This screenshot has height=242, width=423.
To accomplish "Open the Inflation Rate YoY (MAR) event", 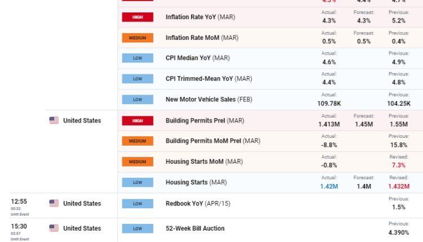I will point(200,17).
